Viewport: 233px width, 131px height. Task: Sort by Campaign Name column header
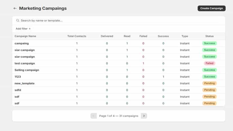click(25, 36)
